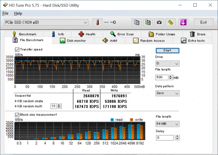Click the purple download arrow icon
This screenshot has height=155, width=218.
tap(183, 22)
